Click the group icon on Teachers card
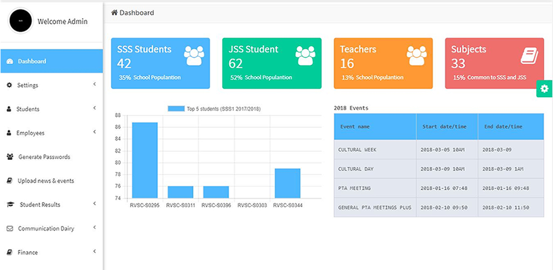This screenshot has width=553, height=270. [x=416, y=55]
